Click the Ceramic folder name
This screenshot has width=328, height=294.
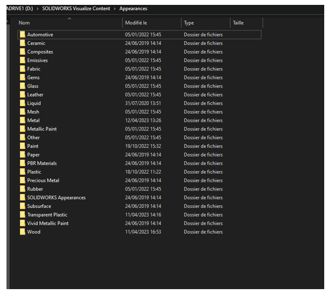click(36, 43)
